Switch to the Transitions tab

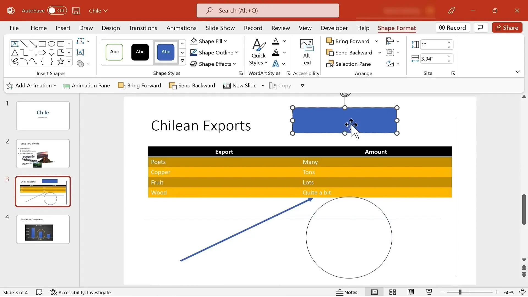pos(143,28)
